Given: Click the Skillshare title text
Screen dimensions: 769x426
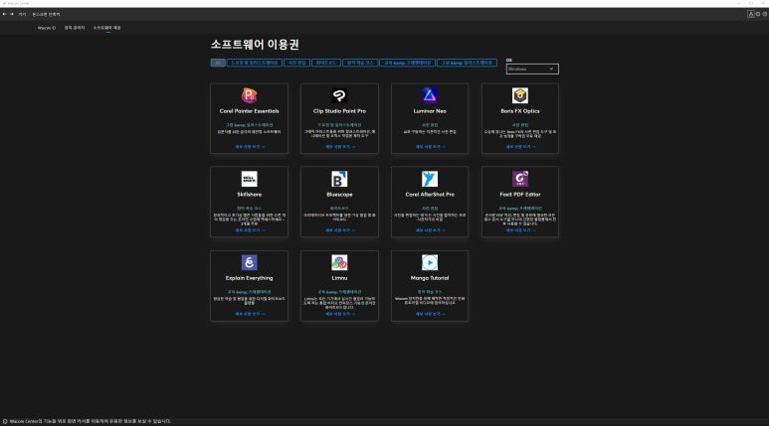Looking at the screenshot, I should coord(249,195).
